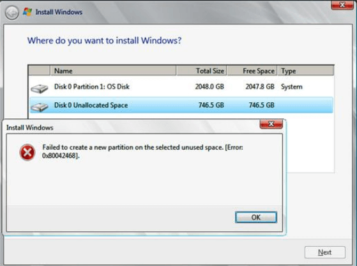The width and height of the screenshot is (357, 266).
Task: Click the Next button
Action: pos(325,253)
